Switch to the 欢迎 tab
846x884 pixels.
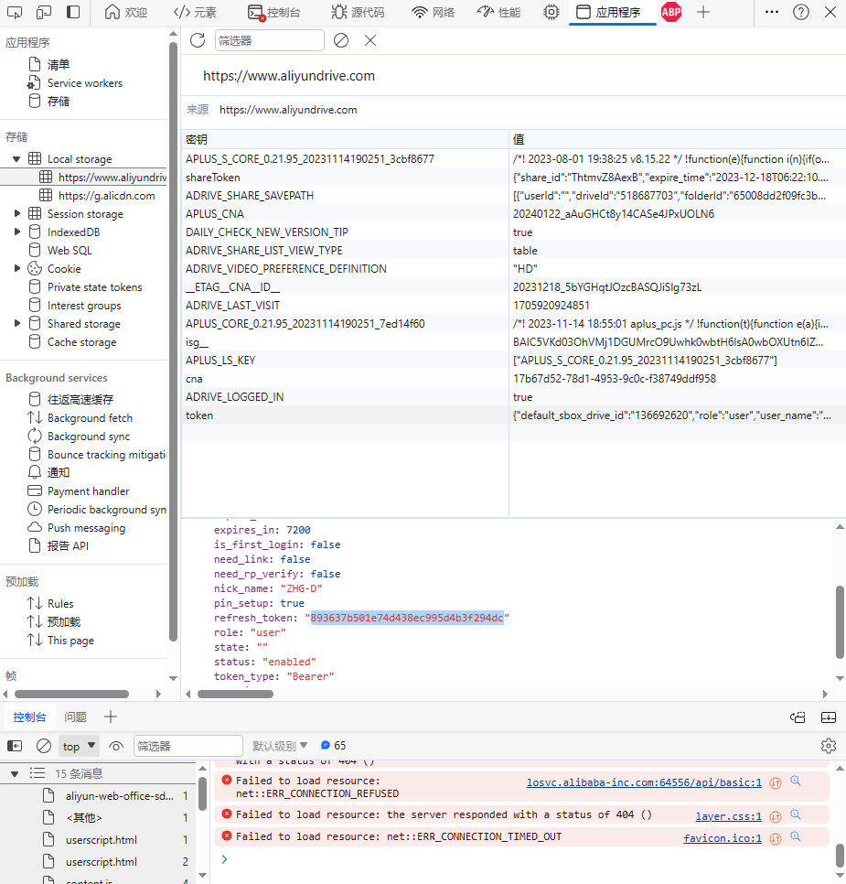click(126, 13)
